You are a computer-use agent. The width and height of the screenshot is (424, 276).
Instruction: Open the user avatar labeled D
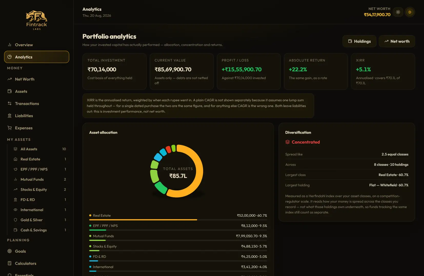(x=410, y=12)
